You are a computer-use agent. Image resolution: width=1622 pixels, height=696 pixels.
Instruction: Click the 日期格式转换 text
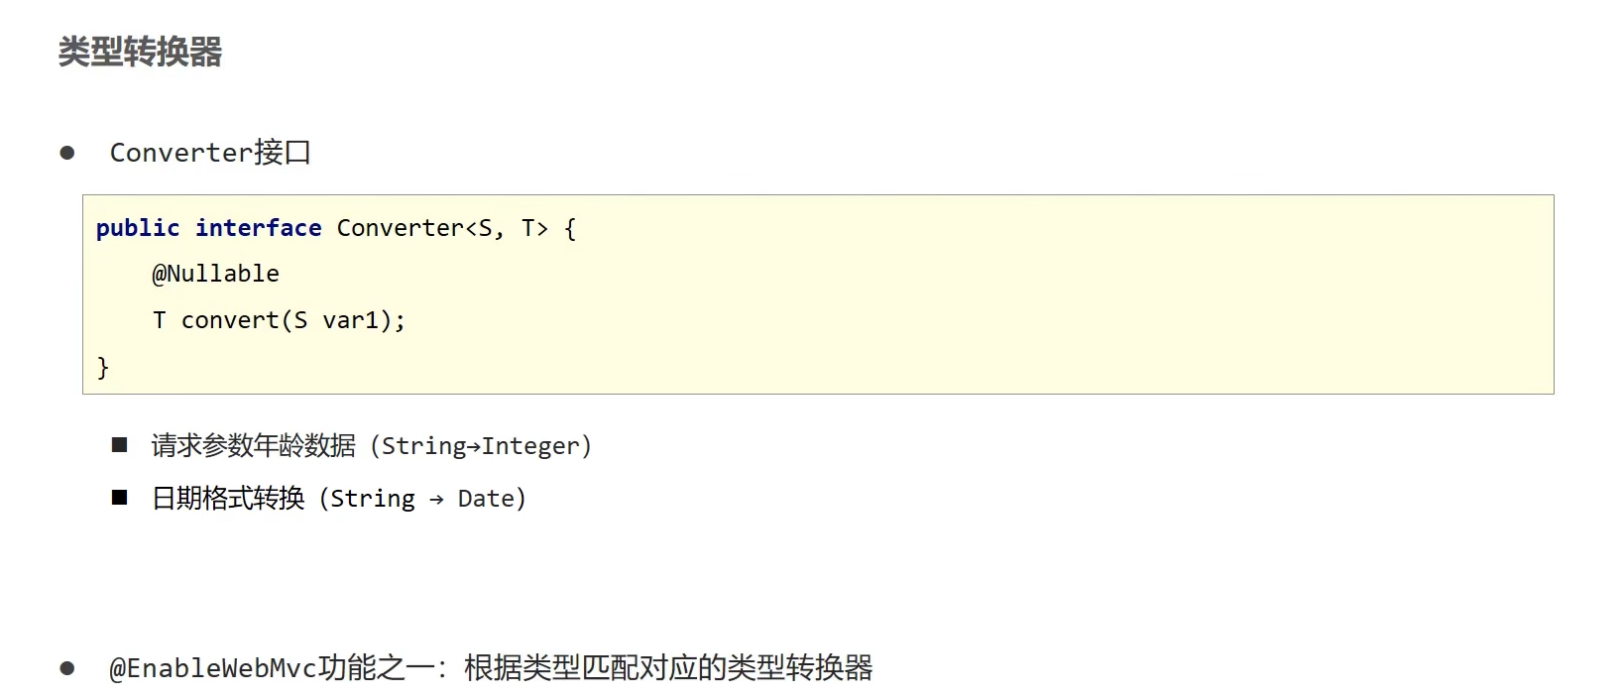coord(228,498)
